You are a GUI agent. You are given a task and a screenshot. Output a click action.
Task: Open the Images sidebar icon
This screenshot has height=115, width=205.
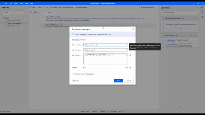(202, 17)
